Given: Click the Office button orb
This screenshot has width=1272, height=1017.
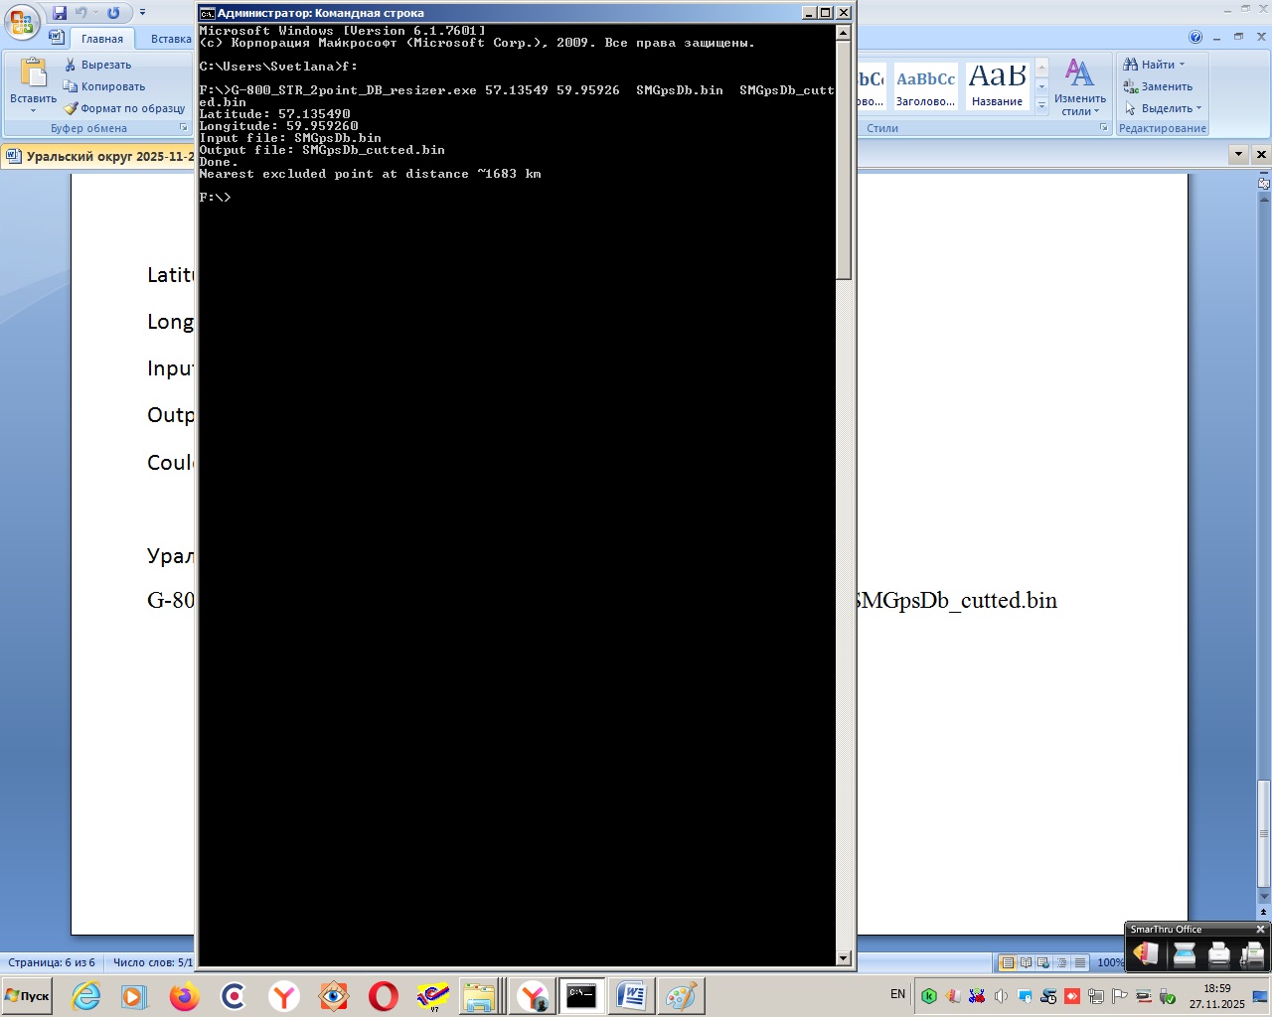Looking at the screenshot, I should click(x=22, y=22).
